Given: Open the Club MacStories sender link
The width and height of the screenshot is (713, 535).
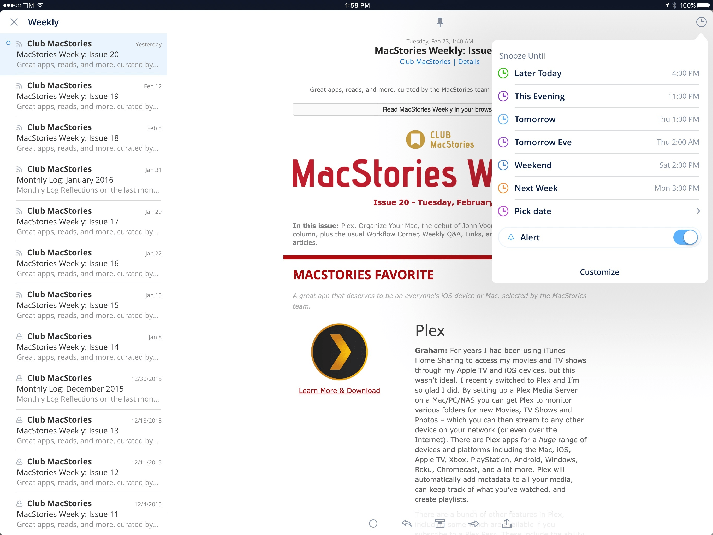Looking at the screenshot, I should pyautogui.click(x=425, y=62).
